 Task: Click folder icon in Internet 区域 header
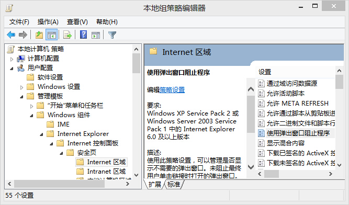click(x=153, y=51)
